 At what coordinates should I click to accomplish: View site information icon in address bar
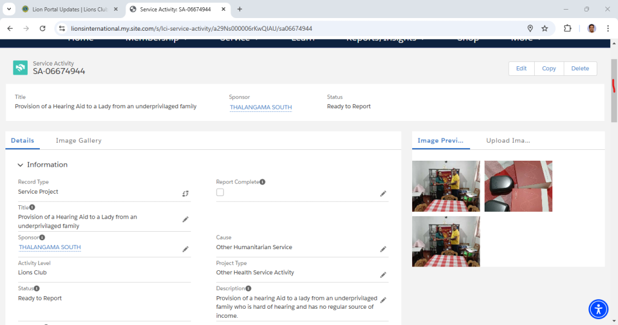pos(62,28)
